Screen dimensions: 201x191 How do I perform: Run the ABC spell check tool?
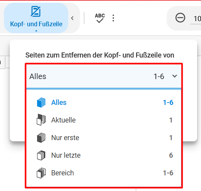coord(100,18)
